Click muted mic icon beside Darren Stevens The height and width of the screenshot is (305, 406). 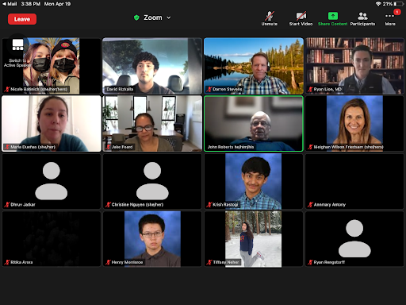(x=209, y=89)
